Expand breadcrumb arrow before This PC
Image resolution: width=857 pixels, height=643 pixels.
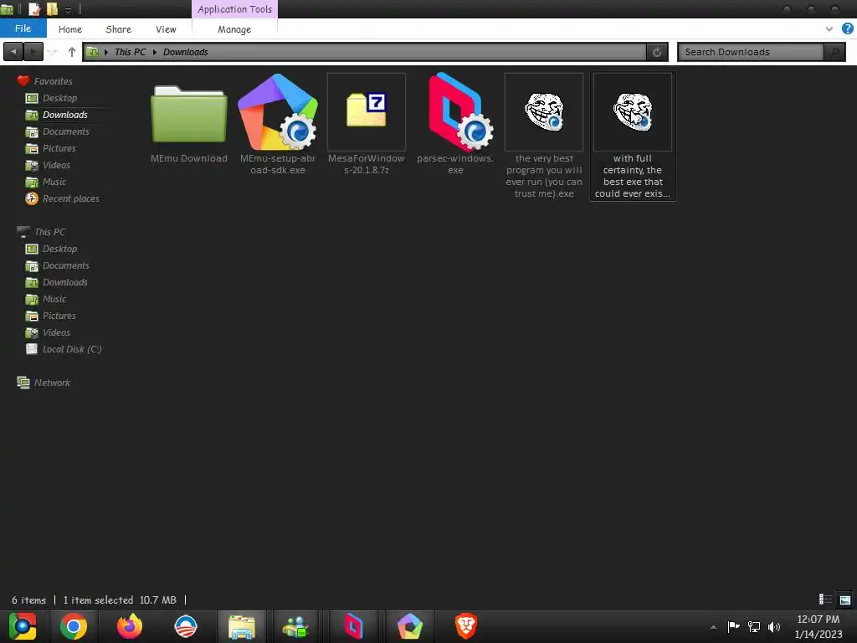pos(106,52)
